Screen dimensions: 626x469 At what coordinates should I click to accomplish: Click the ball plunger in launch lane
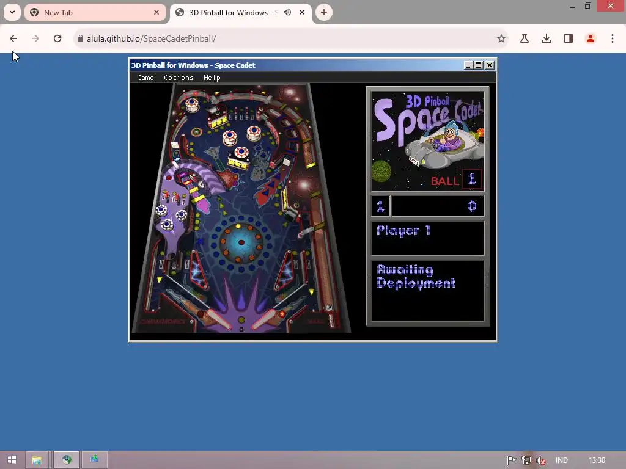coord(331,320)
